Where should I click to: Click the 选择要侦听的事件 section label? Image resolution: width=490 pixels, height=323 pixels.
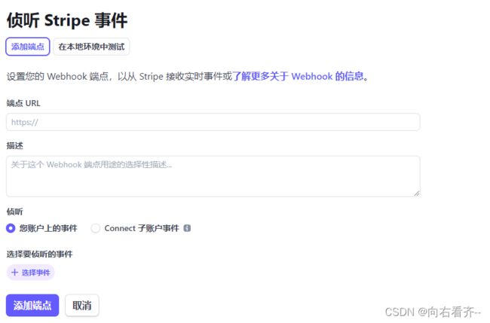(39, 254)
